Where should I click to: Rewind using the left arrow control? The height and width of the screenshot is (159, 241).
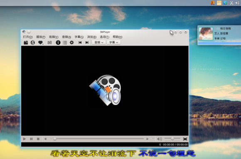45,139
